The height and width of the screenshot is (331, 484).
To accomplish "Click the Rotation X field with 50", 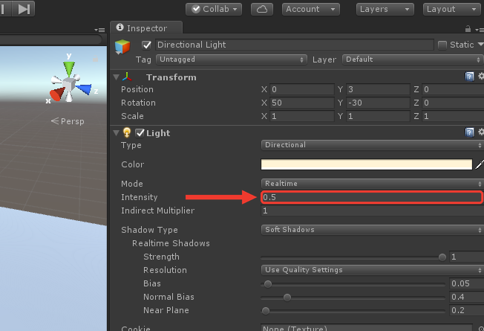I will click(302, 103).
